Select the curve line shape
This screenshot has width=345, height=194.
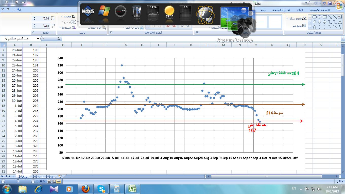pos(330,27)
